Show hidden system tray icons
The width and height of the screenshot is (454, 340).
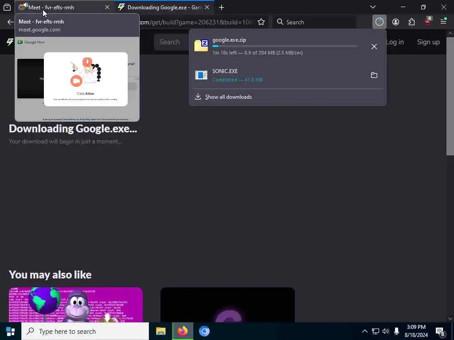click(x=365, y=331)
